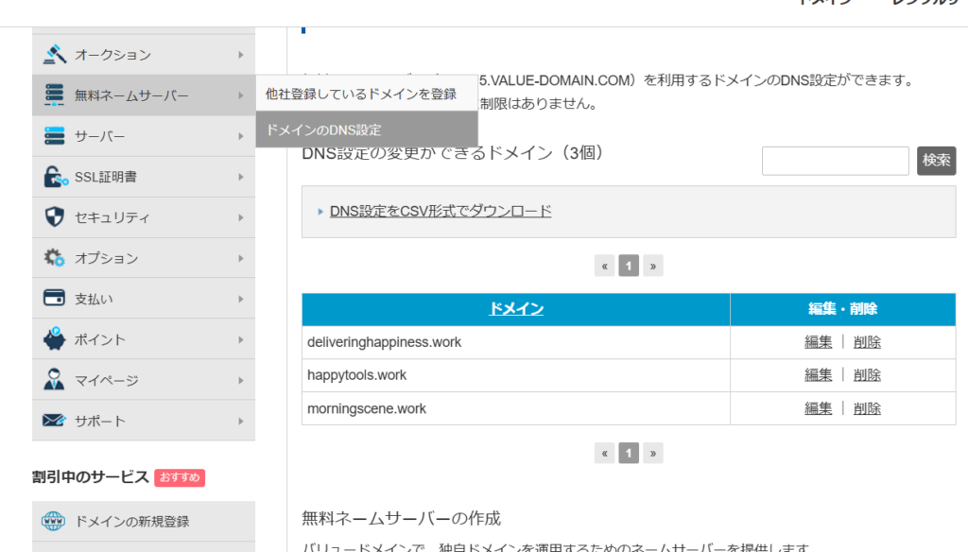Click the 支払い credit card icon

[55, 299]
